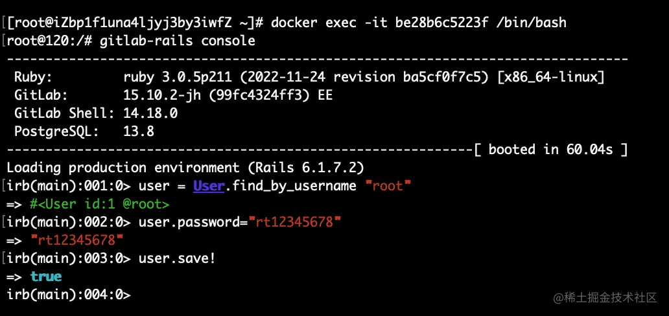Click the underlined User class link
The height and width of the screenshot is (316, 669).
(209, 186)
